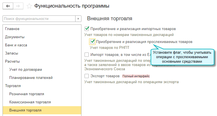Type in the Поиск функциональности search box
The height and width of the screenshot is (116, 217).
39,19
